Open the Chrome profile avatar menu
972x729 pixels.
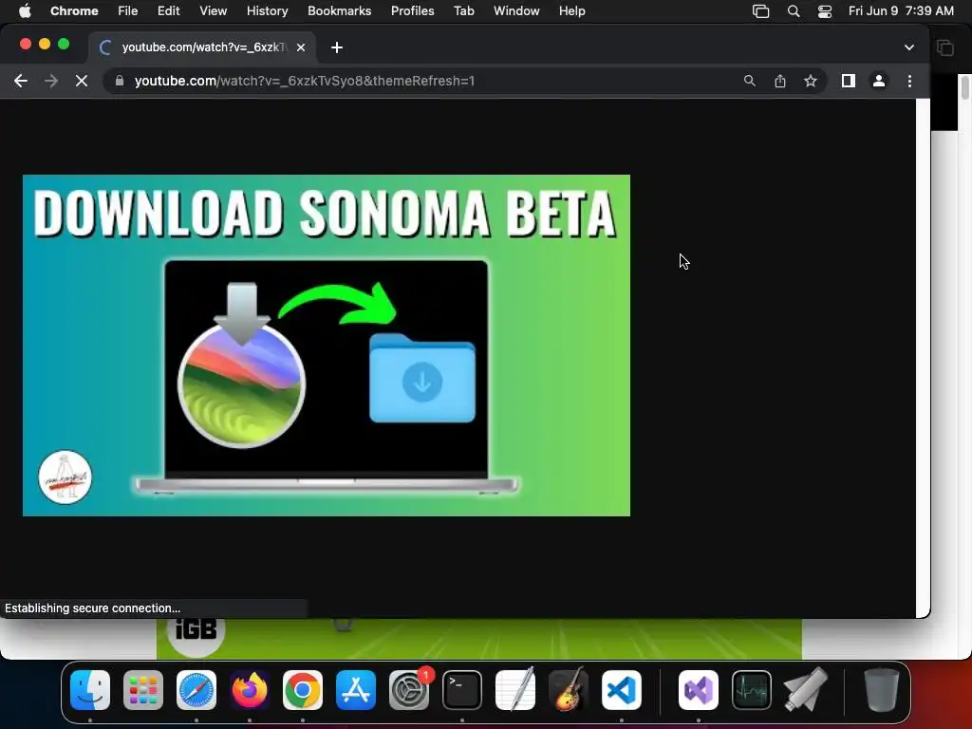coord(878,81)
